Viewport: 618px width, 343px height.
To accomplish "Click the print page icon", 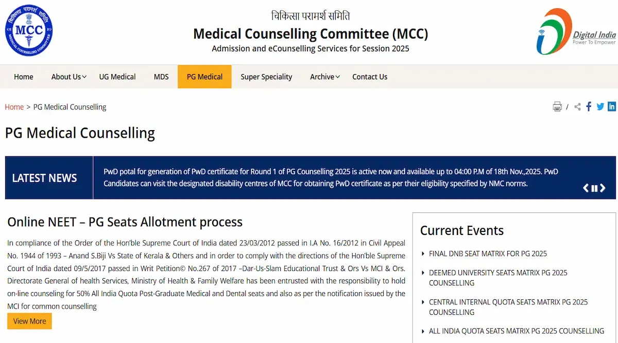I will (x=557, y=107).
